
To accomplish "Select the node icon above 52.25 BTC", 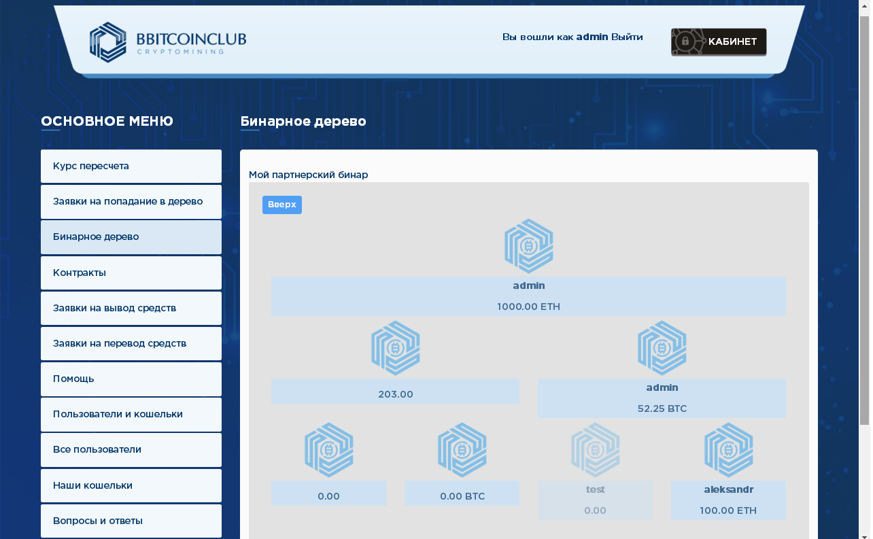I will click(x=662, y=348).
